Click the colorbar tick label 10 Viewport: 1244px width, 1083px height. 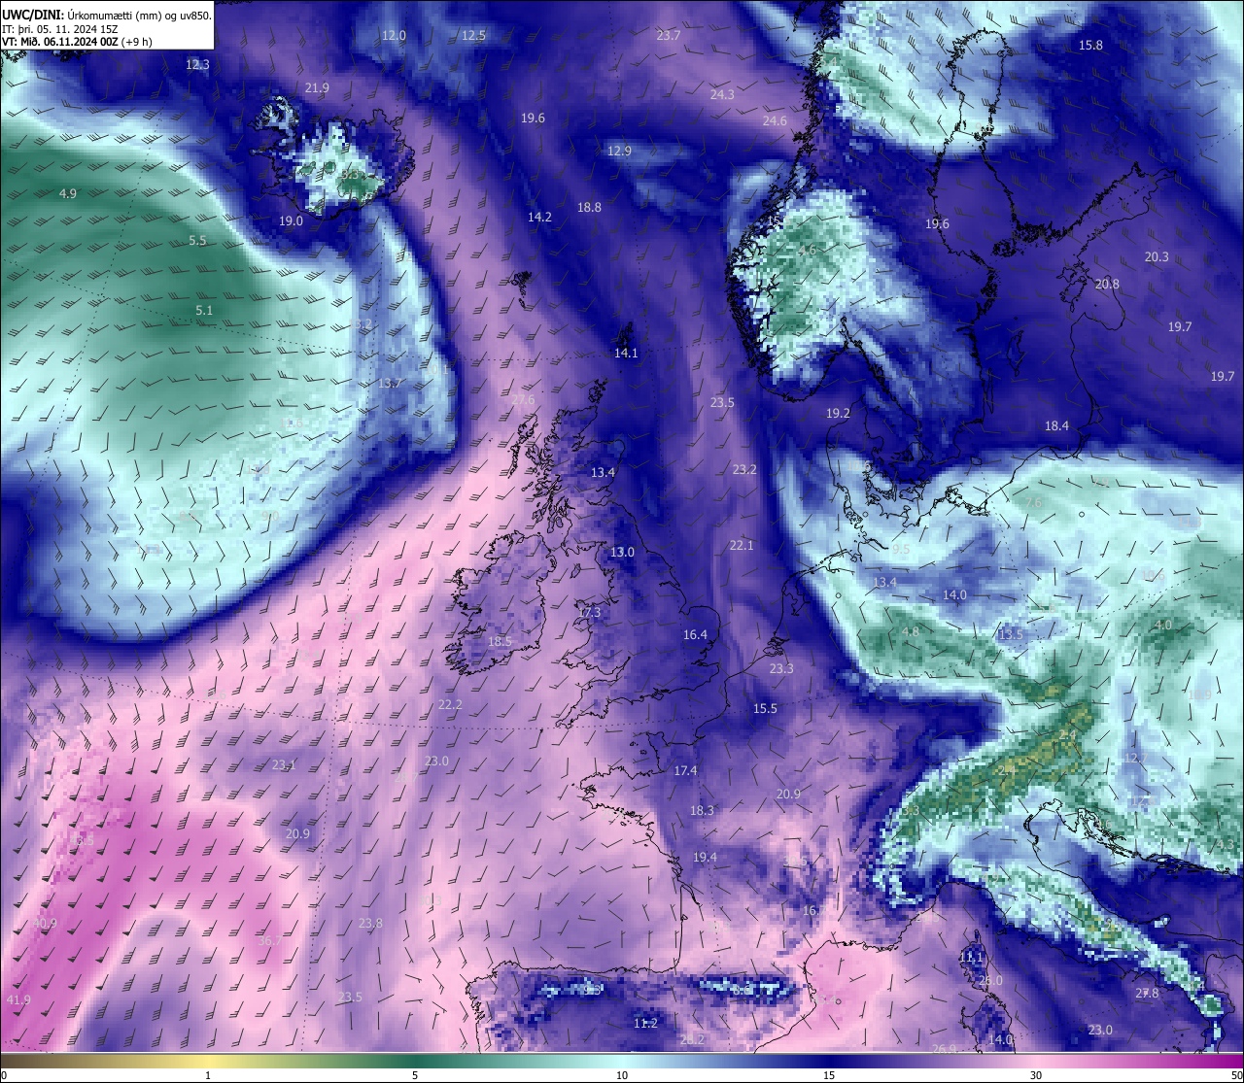(622, 1075)
